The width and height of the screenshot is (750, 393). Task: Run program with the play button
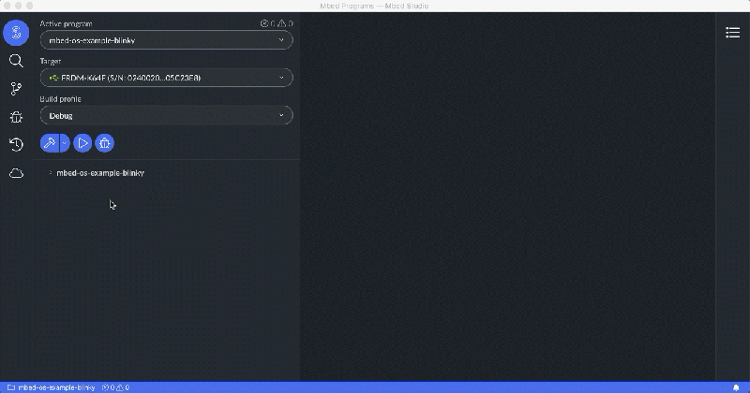pos(82,143)
